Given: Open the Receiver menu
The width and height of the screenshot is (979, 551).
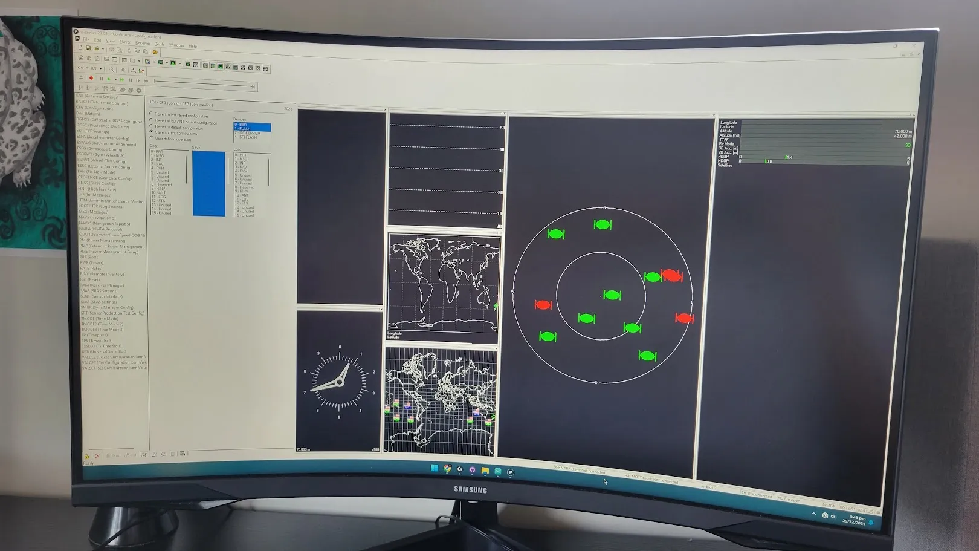Looking at the screenshot, I should 143,43.
